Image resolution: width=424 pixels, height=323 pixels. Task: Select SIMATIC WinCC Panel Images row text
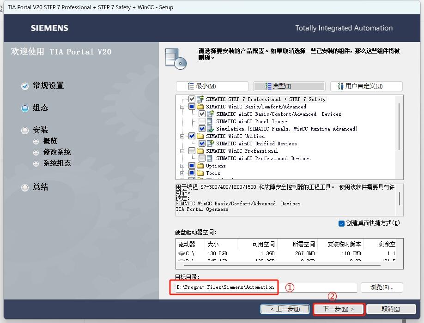pos(252,121)
